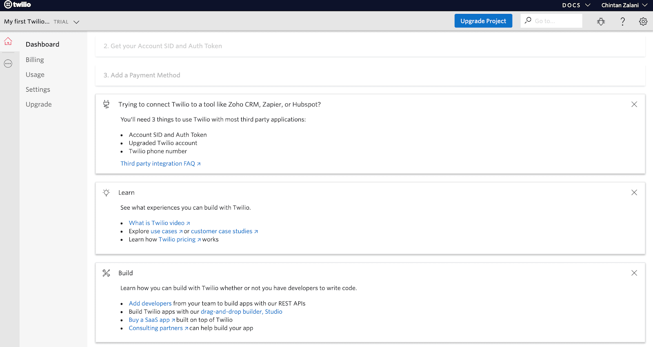The width and height of the screenshot is (653, 347).
Task: Expand the DOCS dropdown
Action: point(576,5)
